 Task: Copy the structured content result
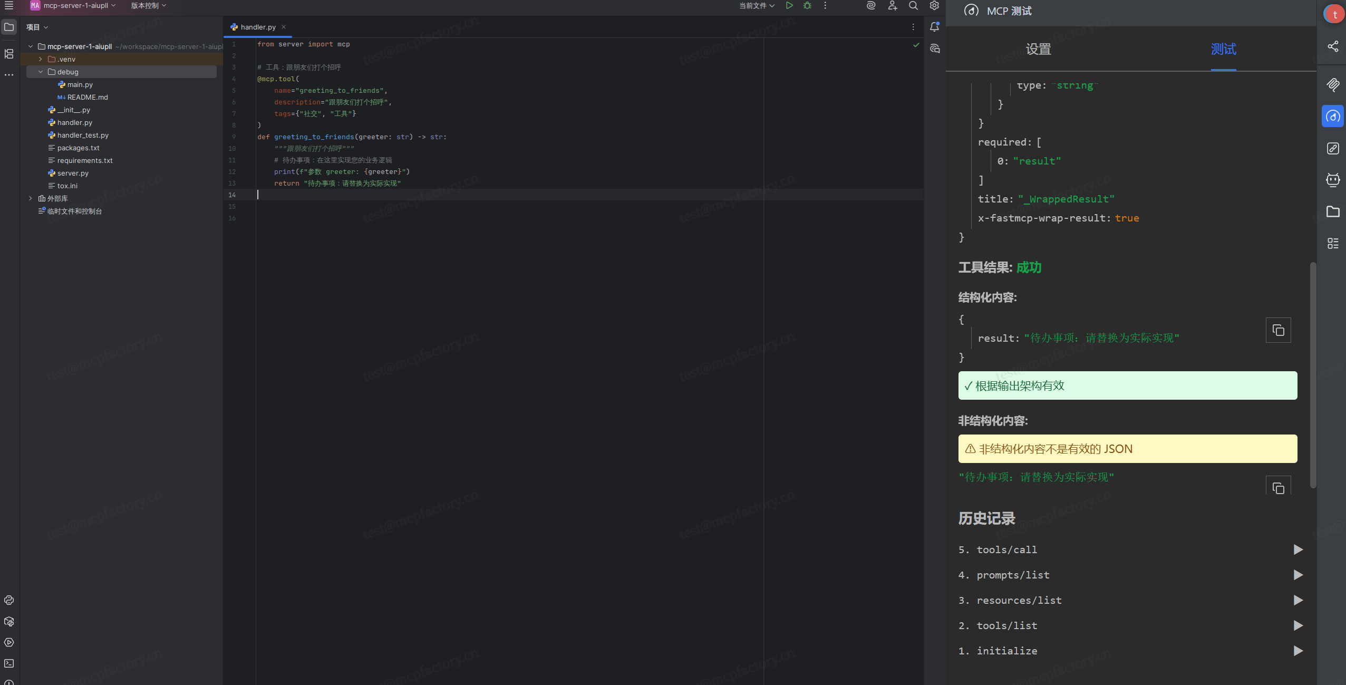[x=1278, y=330]
